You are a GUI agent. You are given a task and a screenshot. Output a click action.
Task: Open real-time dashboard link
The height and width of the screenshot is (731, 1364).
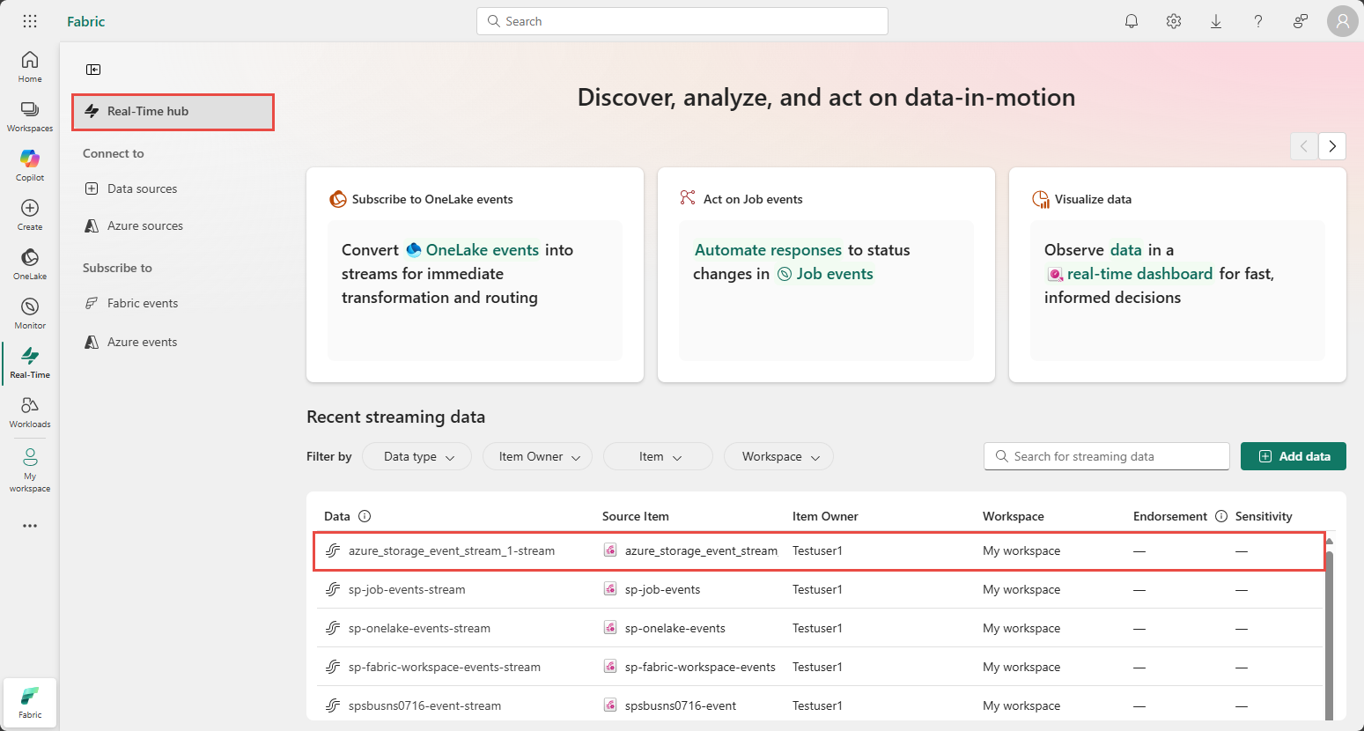click(1130, 274)
